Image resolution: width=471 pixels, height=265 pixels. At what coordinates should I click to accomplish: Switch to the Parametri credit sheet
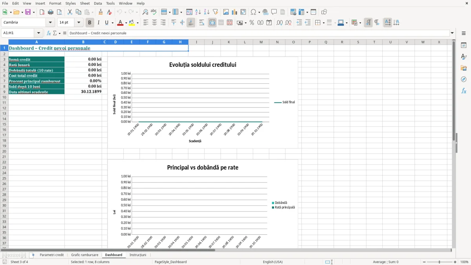[51, 255]
